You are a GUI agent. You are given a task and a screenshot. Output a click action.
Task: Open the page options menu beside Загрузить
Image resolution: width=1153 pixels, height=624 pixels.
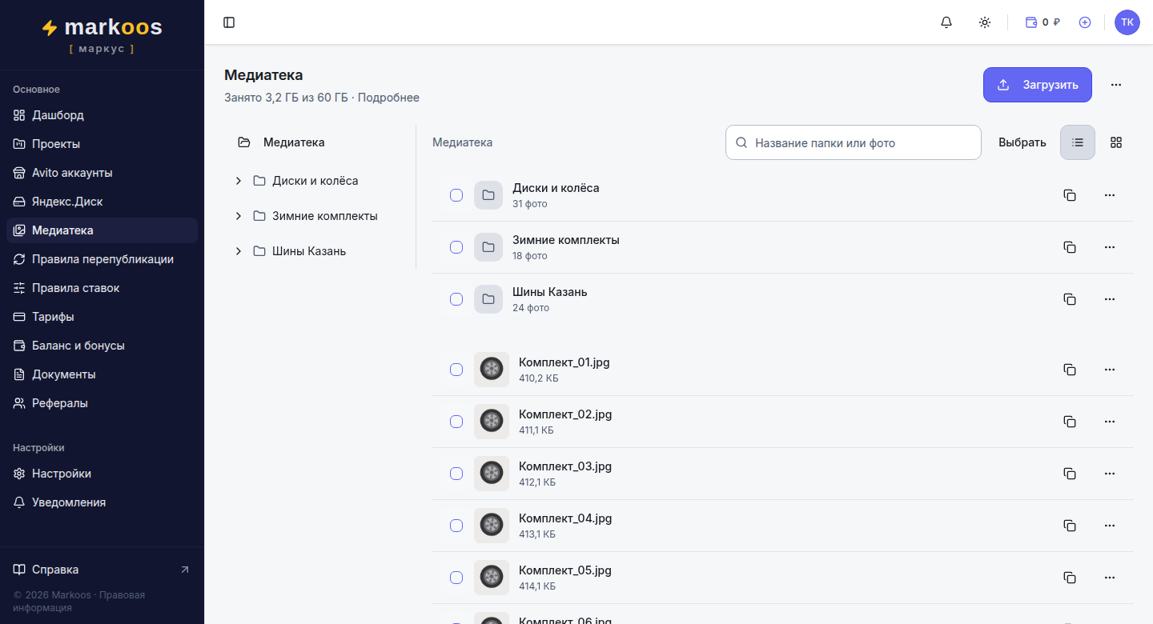point(1116,85)
